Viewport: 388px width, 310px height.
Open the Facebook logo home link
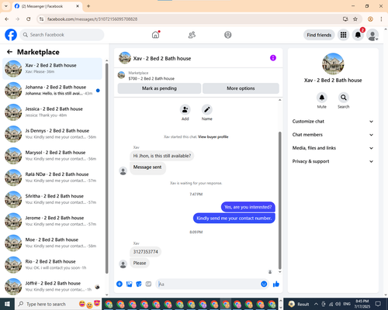click(x=11, y=35)
